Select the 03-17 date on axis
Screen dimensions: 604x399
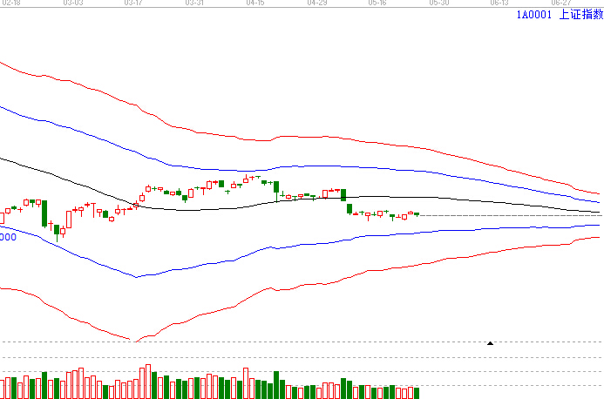(x=134, y=3)
